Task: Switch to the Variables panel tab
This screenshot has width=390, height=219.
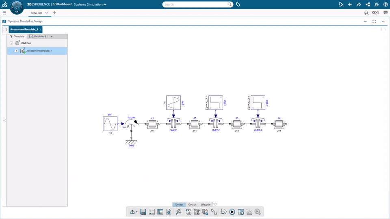Action: click(38, 36)
